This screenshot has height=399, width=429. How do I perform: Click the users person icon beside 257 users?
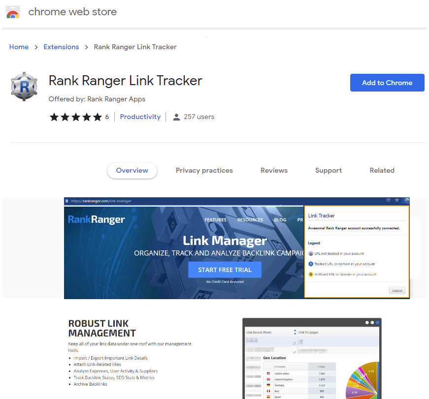176,117
